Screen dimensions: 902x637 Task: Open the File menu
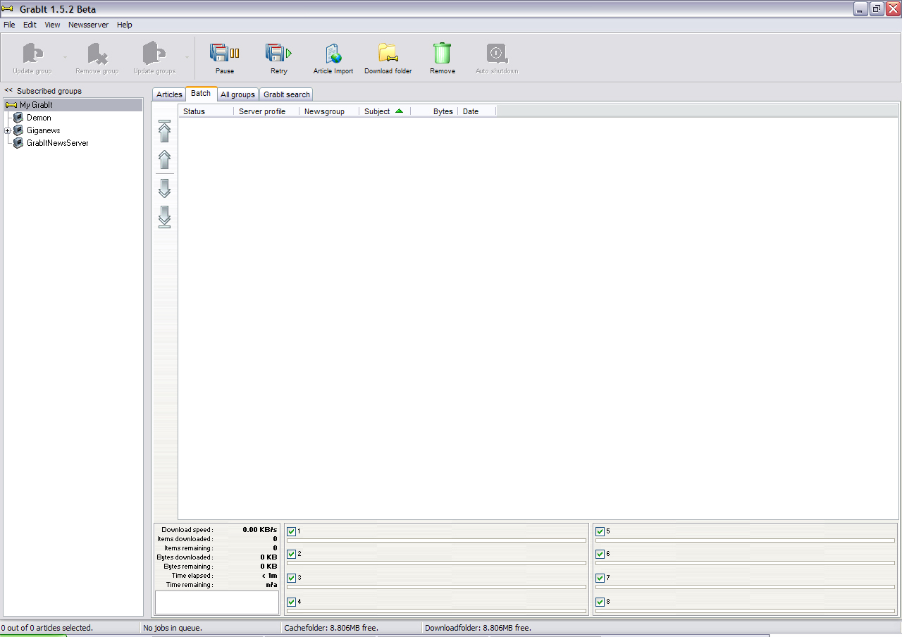click(9, 25)
